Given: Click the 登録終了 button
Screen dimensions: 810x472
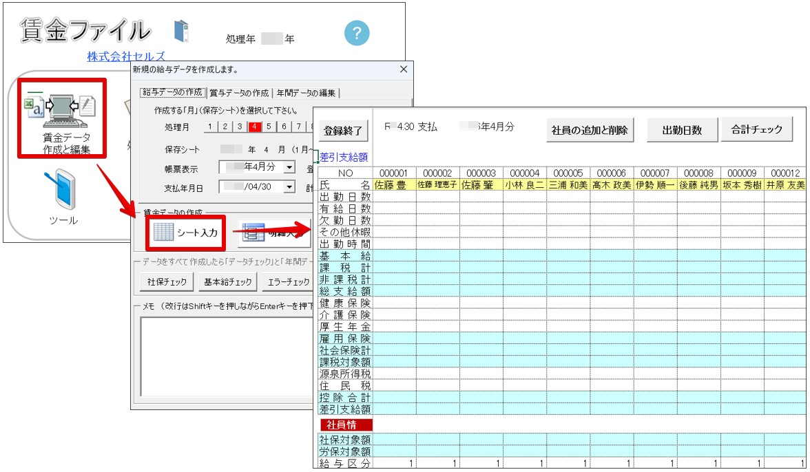Looking at the screenshot, I should point(343,131).
